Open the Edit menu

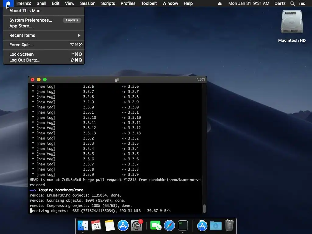[55, 3]
